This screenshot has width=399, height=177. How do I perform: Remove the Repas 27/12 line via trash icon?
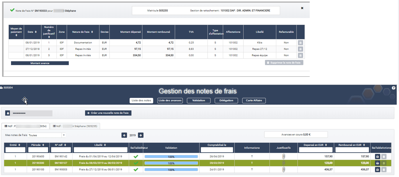click(x=300, y=49)
